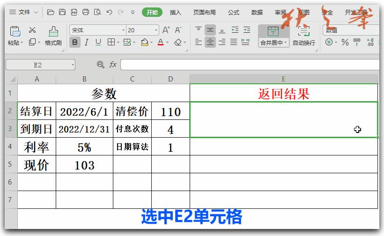Image resolution: width=384 pixels, height=236 pixels.
Task: Activate the 格式刷 format painter
Action: coord(53,36)
